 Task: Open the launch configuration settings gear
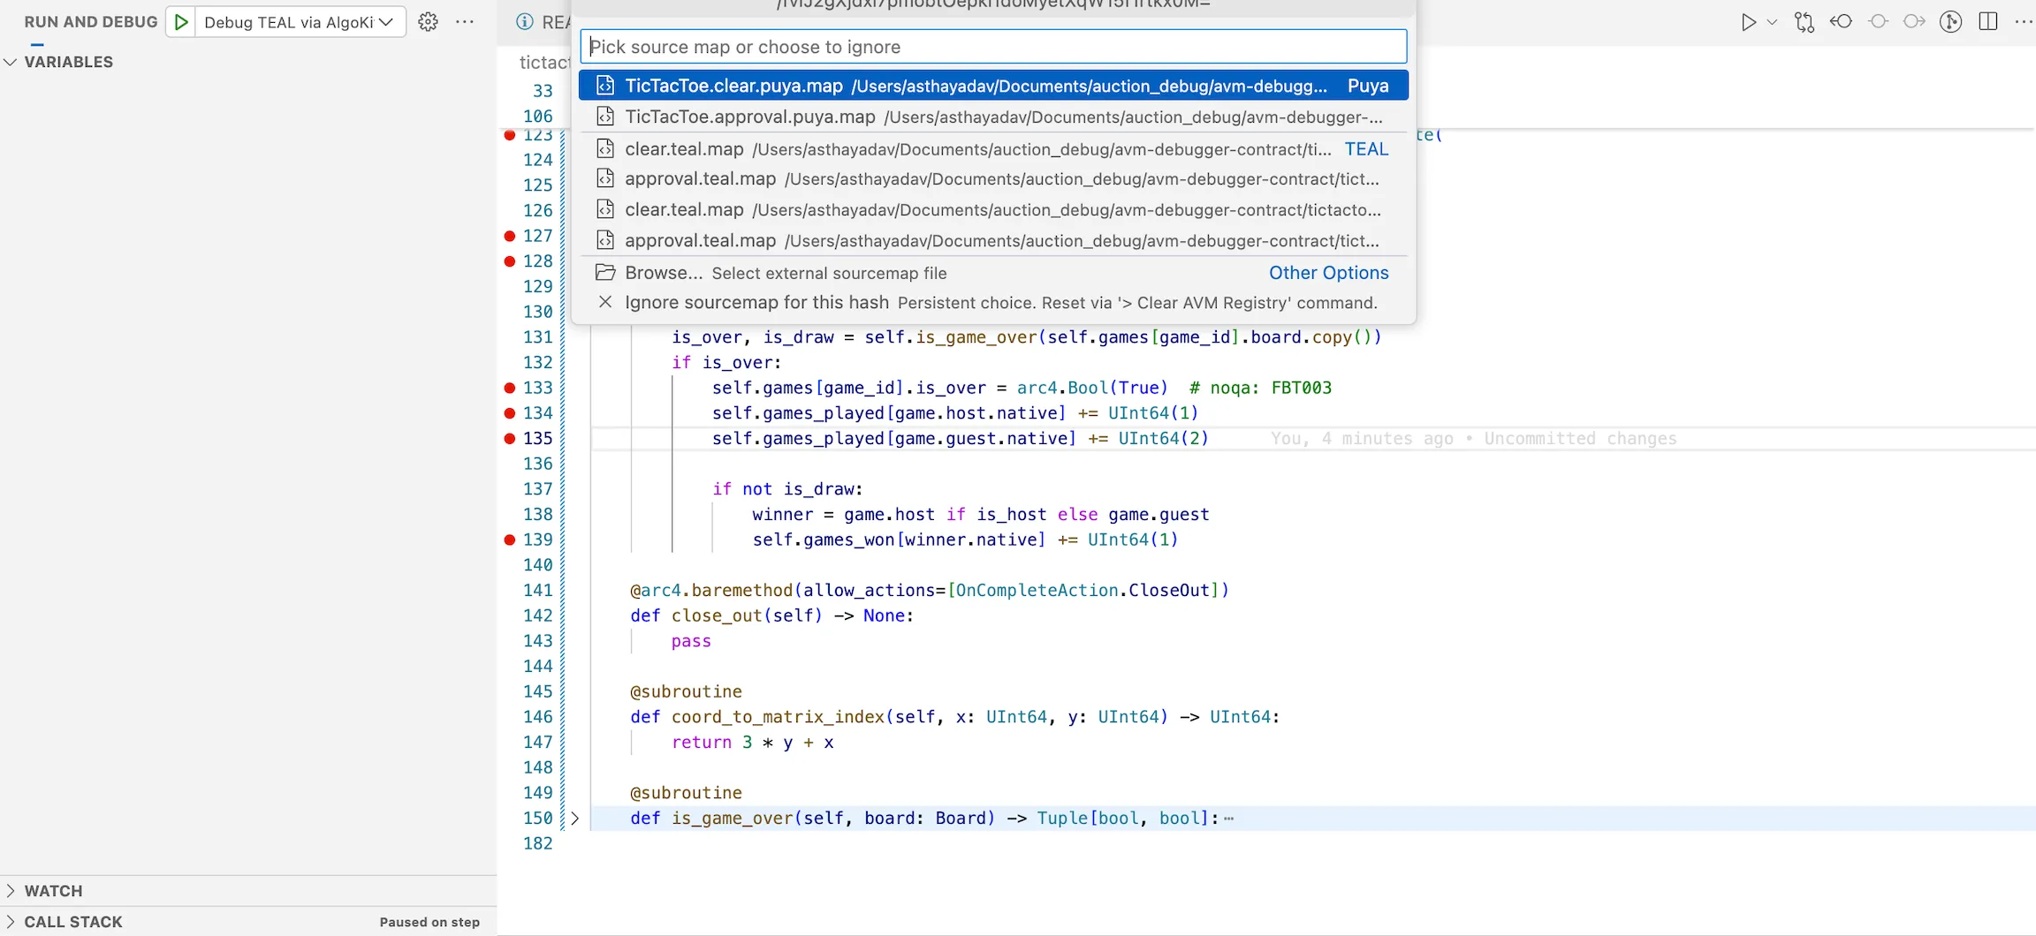point(428,21)
